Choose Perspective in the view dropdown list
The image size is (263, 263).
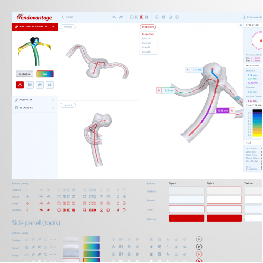point(148,34)
